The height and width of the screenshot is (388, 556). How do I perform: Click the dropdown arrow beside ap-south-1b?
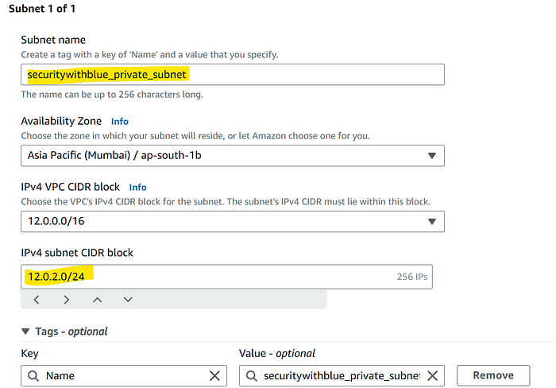(x=432, y=156)
